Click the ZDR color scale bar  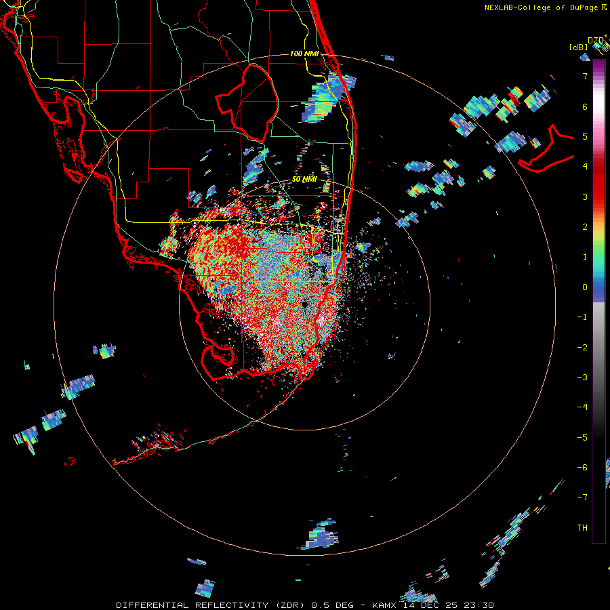tap(598, 301)
